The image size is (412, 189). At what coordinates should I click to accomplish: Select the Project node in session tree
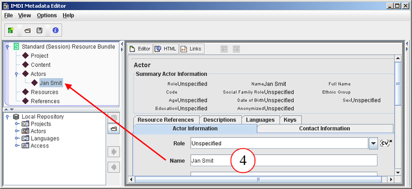point(40,56)
